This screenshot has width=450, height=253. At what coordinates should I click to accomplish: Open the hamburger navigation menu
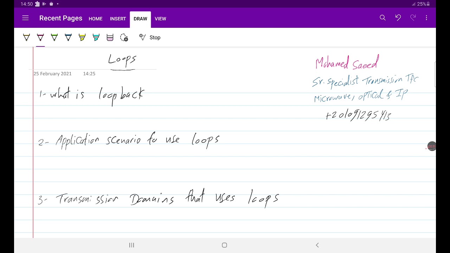[x=25, y=18]
